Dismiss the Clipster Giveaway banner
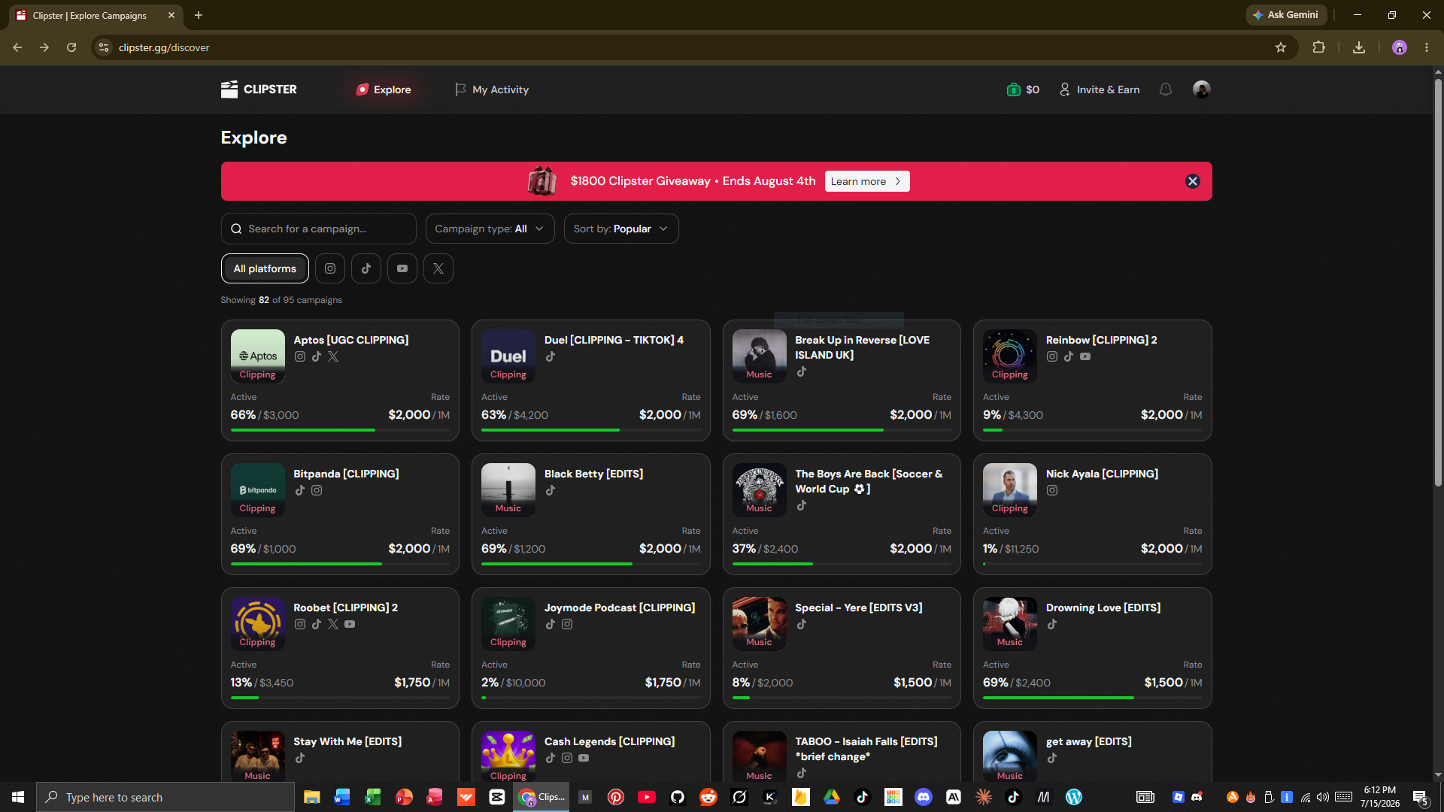1444x812 pixels. tap(1193, 181)
